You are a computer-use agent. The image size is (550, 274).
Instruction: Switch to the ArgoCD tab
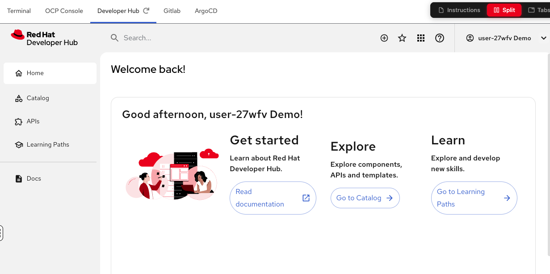click(x=206, y=11)
